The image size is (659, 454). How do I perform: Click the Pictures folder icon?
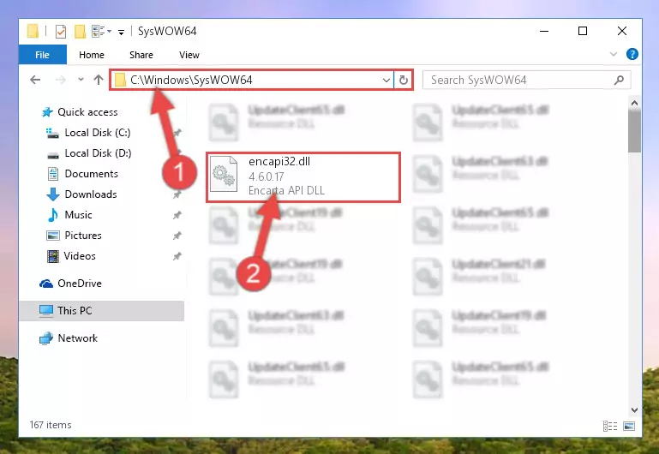(52, 236)
